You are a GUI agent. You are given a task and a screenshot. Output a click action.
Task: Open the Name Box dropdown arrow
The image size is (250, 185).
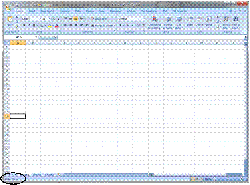coord(36,37)
